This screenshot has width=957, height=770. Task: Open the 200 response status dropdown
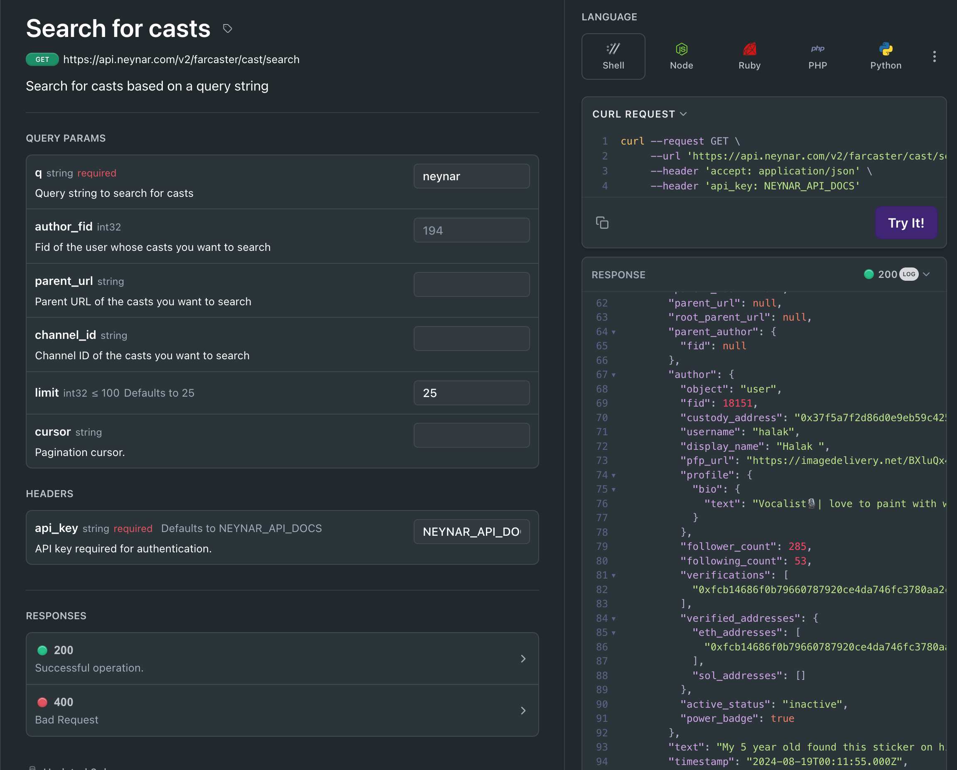926,274
